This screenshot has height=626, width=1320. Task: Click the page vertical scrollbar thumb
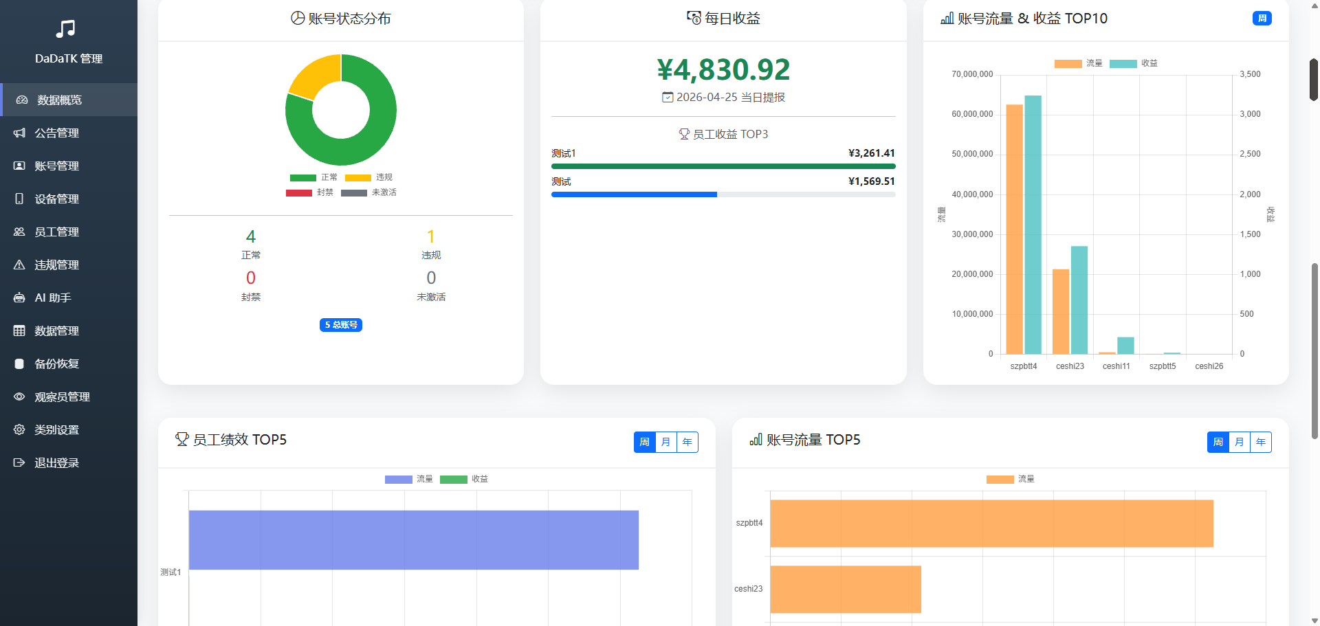pyautogui.click(x=1314, y=350)
